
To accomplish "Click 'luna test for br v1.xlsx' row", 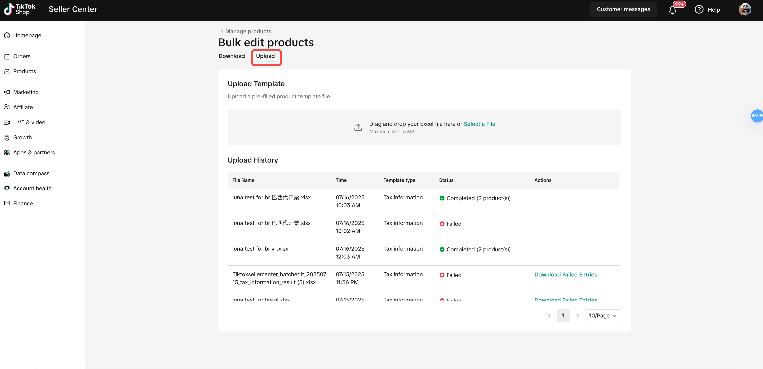I will point(423,253).
